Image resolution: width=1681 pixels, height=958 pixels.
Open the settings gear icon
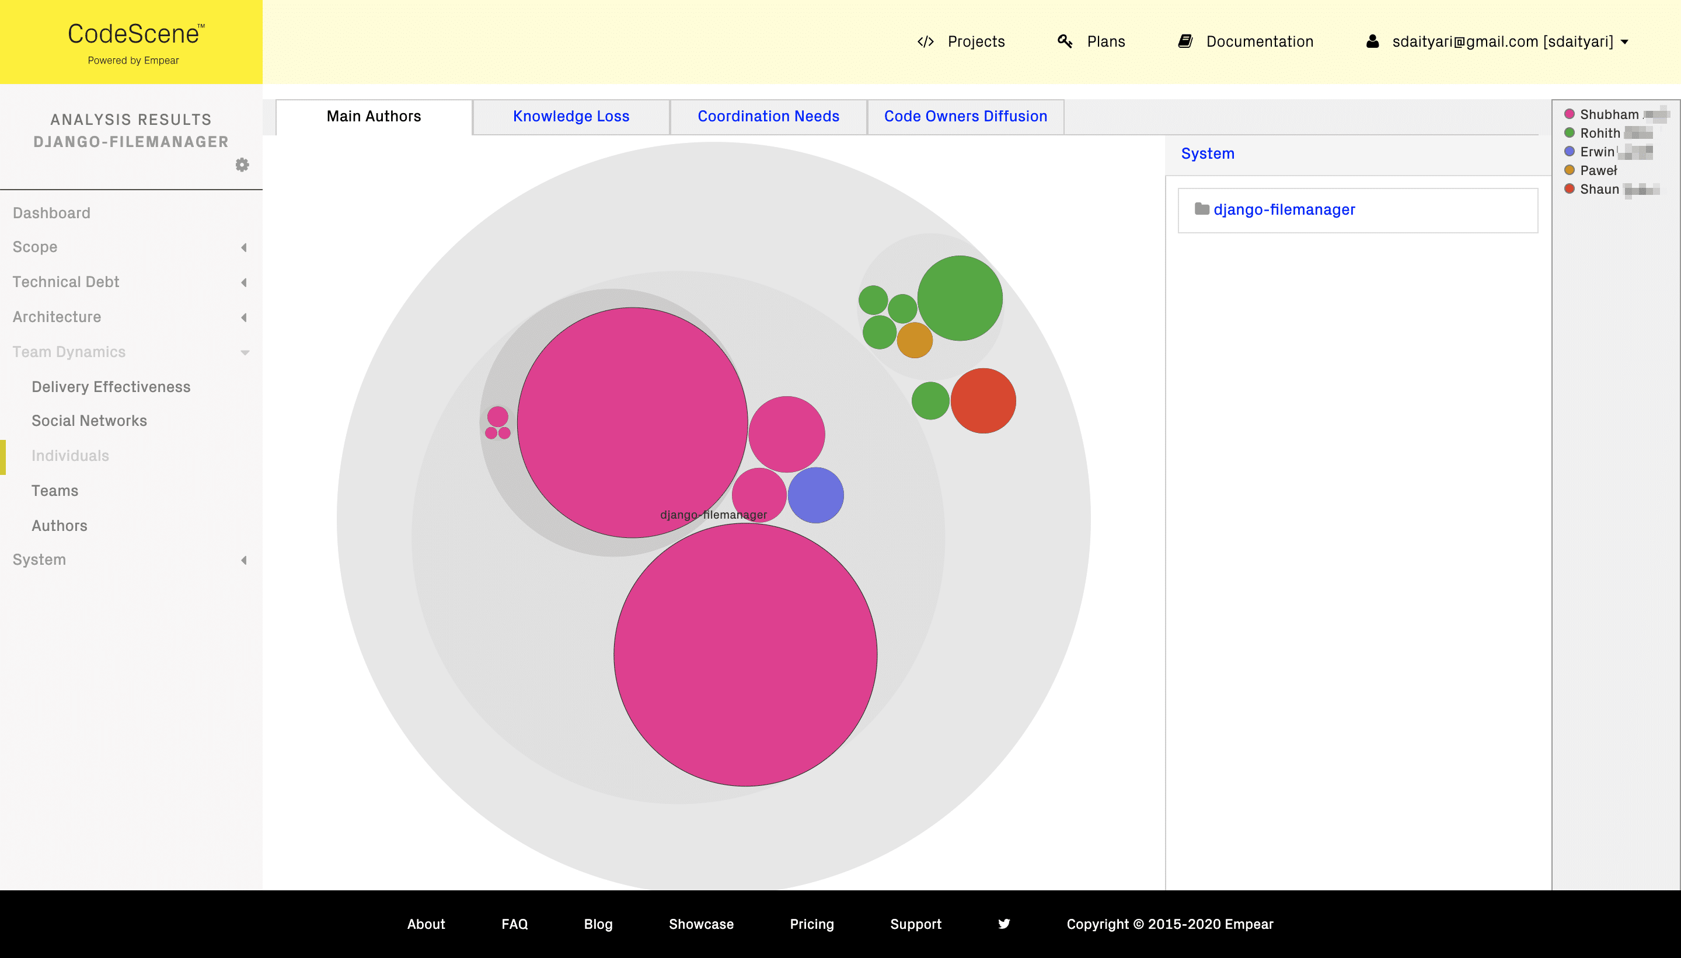pos(241,164)
